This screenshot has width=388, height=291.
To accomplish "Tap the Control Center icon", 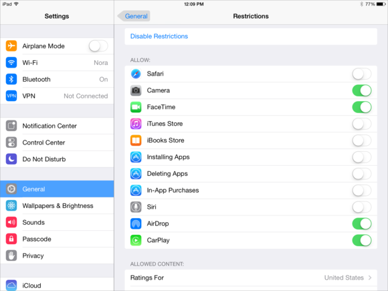I will pyautogui.click(x=11, y=142).
